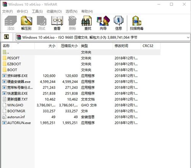Click the GHO 文件 type cell

[x=89, y=105]
